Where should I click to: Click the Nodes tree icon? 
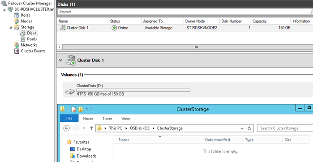tap(17, 21)
